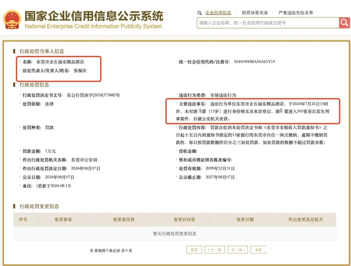Click the 变更前内容 column header
This screenshot has width=351, height=266.
point(124,219)
